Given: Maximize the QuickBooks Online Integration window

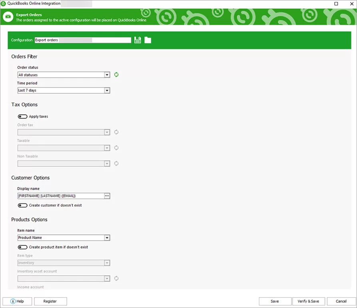Looking at the screenshot, I should 336,4.
